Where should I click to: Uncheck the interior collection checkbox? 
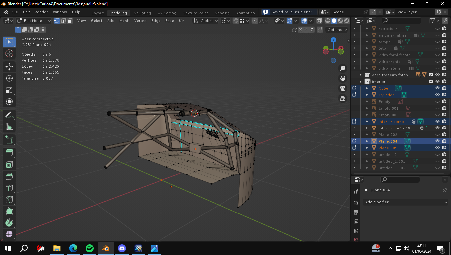click(431, 81)
